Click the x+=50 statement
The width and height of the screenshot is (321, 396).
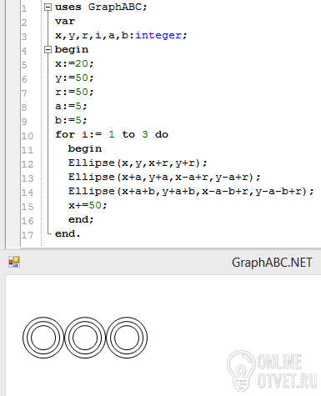pyautogui.click(x=88, y=205)
